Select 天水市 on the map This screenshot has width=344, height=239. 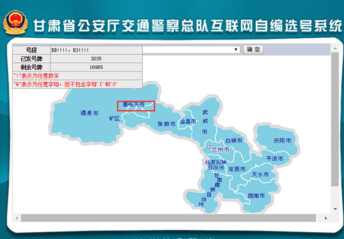point(260,174)
